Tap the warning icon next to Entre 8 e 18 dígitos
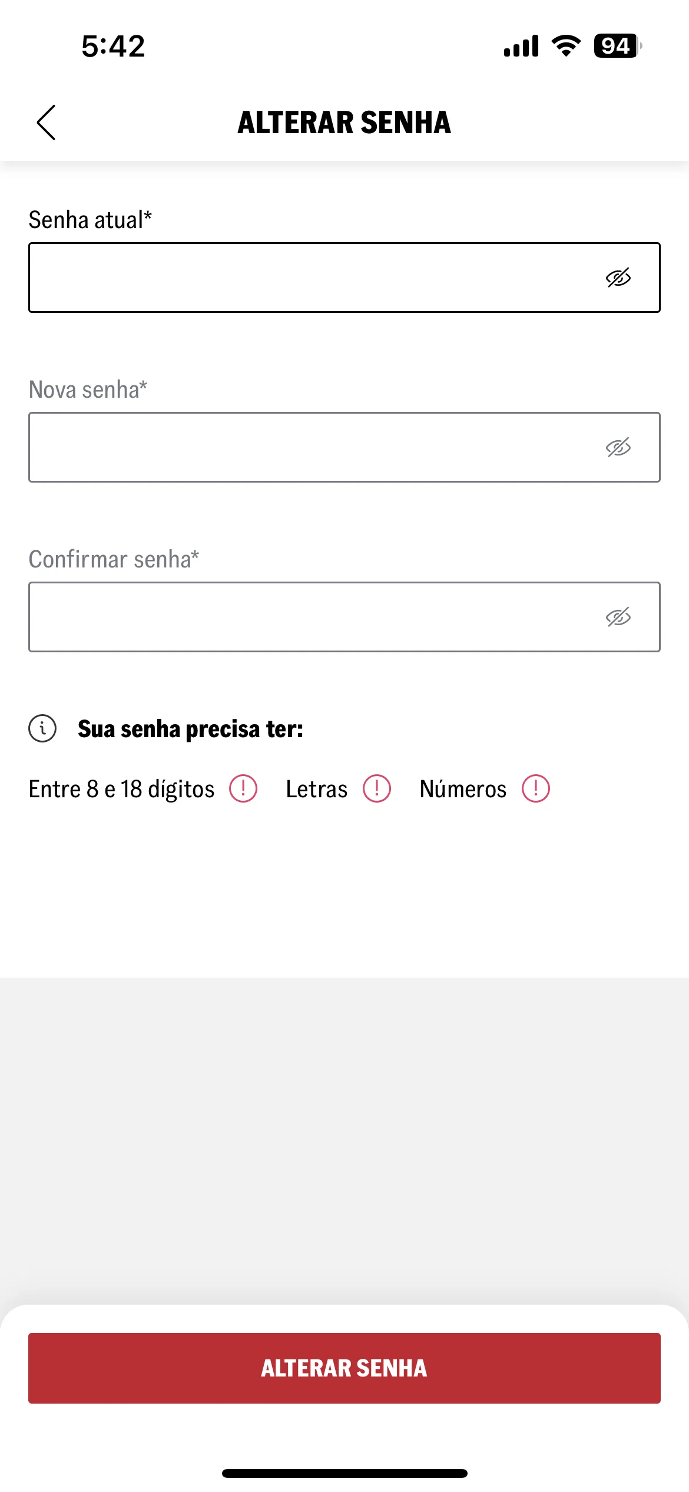The image size is (689, 1492). tap(243, 788)
